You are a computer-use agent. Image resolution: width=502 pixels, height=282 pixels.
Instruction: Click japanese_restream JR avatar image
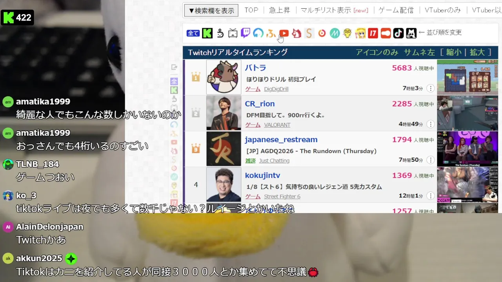point(224,149)
